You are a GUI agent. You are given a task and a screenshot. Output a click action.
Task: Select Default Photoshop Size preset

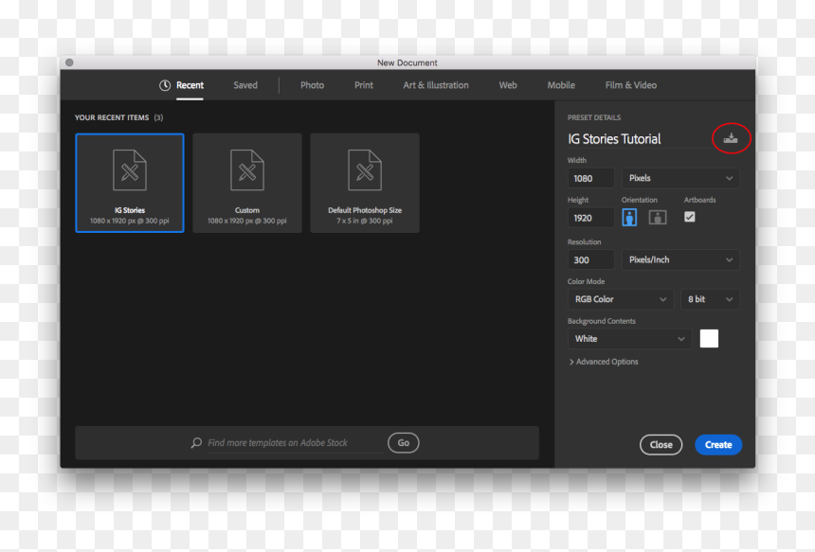pyautogui.click(x=365, y=183)
